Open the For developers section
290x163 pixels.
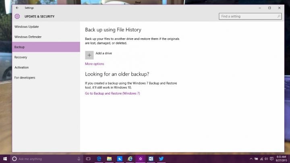click(x=46, y=77)
